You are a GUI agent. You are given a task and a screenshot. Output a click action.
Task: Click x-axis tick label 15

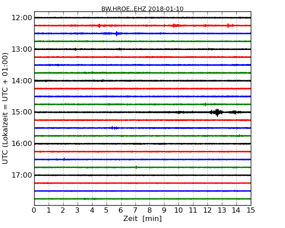tap(251, 210)
